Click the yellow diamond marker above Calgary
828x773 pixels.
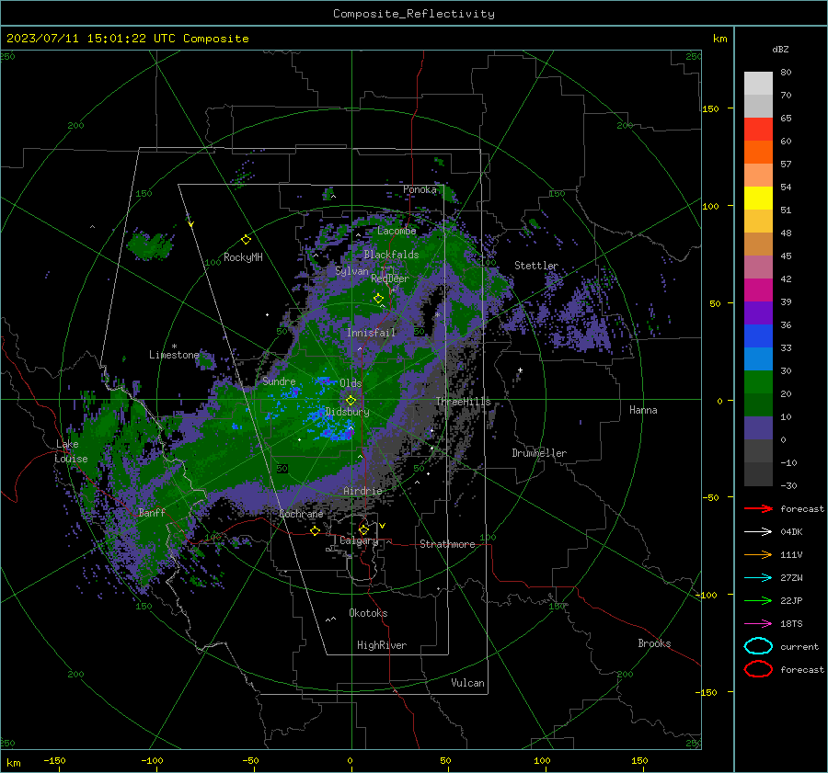pyautogui.click(x=363, y=529)
